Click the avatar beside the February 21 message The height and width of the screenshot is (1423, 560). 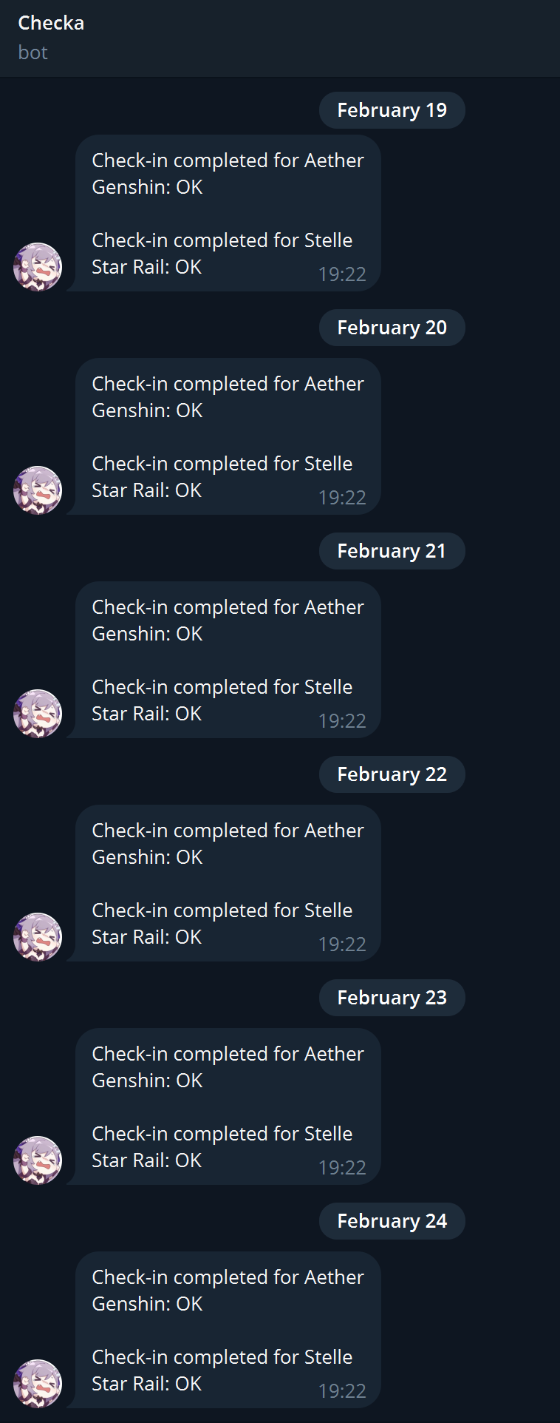[x=38, y=714]
